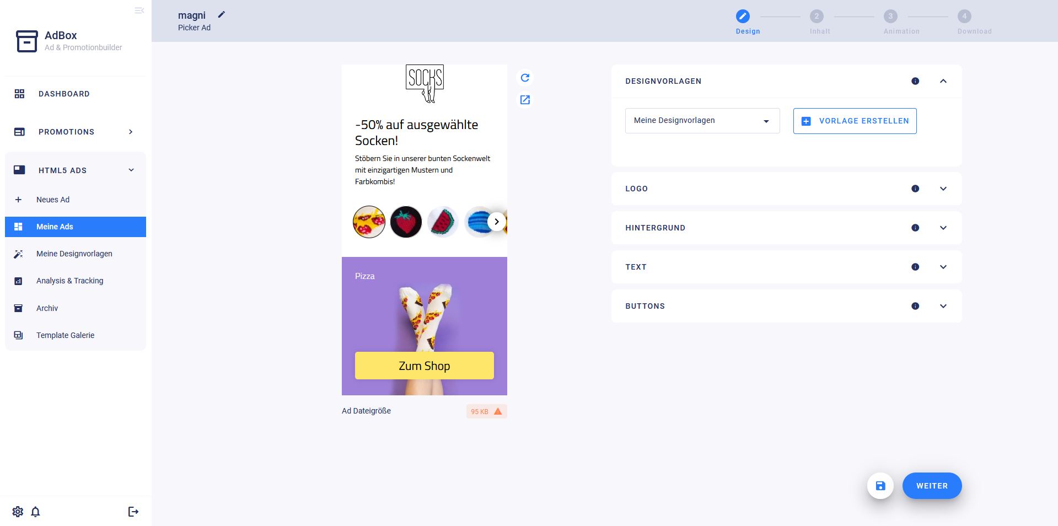Click the save floppy disk icon
Viewport: 1058px width, 526px height.
(x=880, y=486)
